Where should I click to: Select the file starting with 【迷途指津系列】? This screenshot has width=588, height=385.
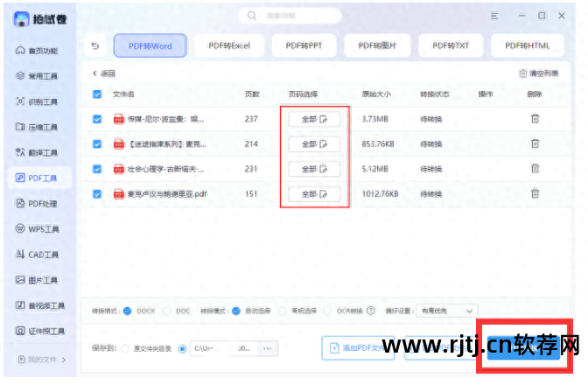(167, 144)
